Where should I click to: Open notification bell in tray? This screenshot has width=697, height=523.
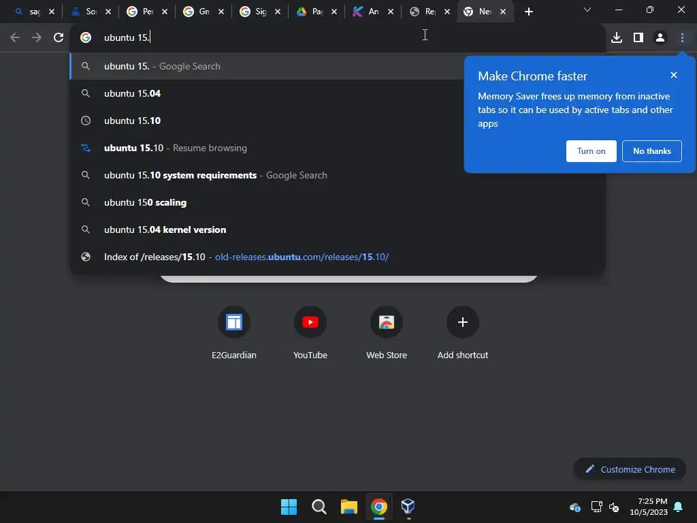[679, 507]
